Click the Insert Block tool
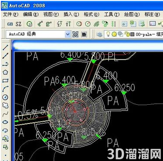163x161 pixels. (x=5, y=139)
